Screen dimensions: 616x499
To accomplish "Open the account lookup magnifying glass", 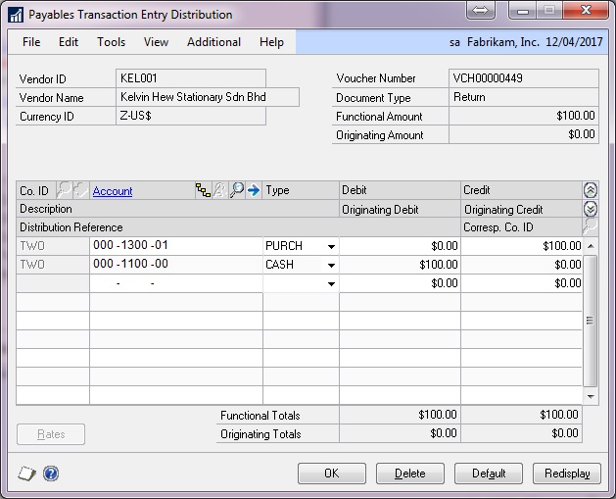I will coord(237,190).
